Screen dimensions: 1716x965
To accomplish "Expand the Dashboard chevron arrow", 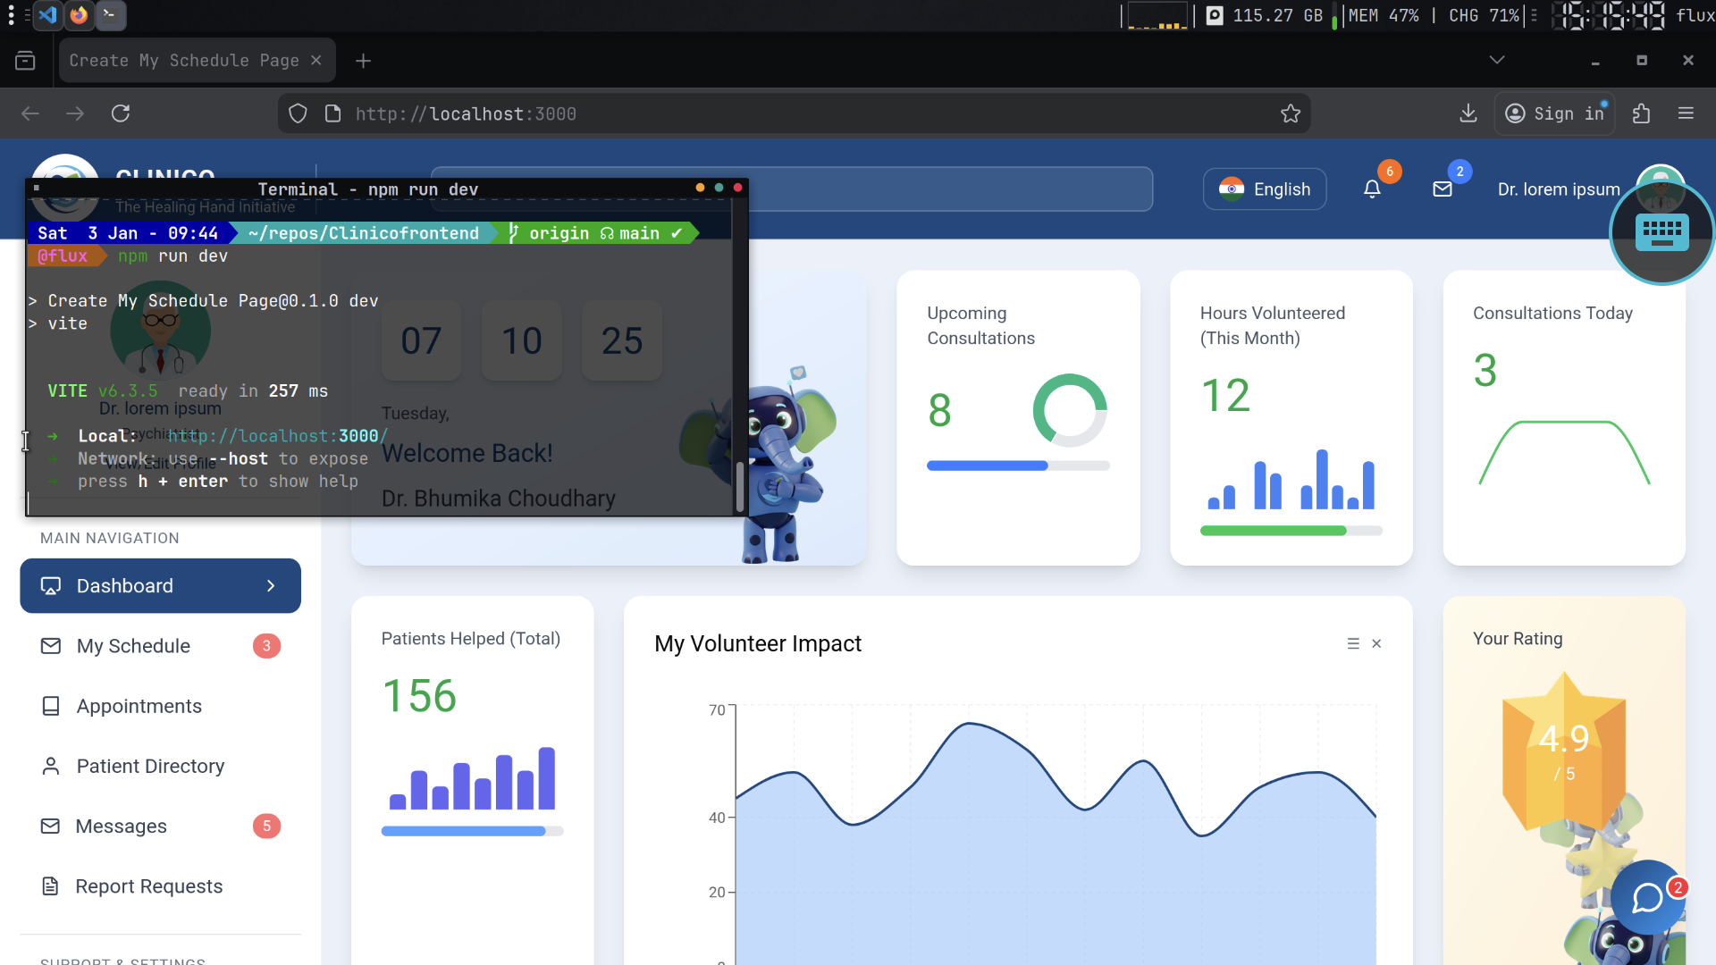I will click(271, 586).
